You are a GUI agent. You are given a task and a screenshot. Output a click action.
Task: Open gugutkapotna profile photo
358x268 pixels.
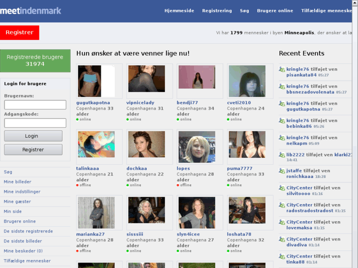click(97, 81)
